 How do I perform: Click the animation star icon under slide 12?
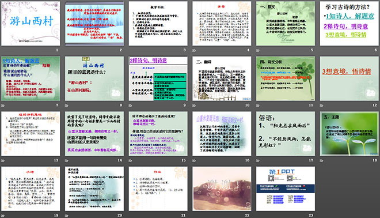click(321, 106)
